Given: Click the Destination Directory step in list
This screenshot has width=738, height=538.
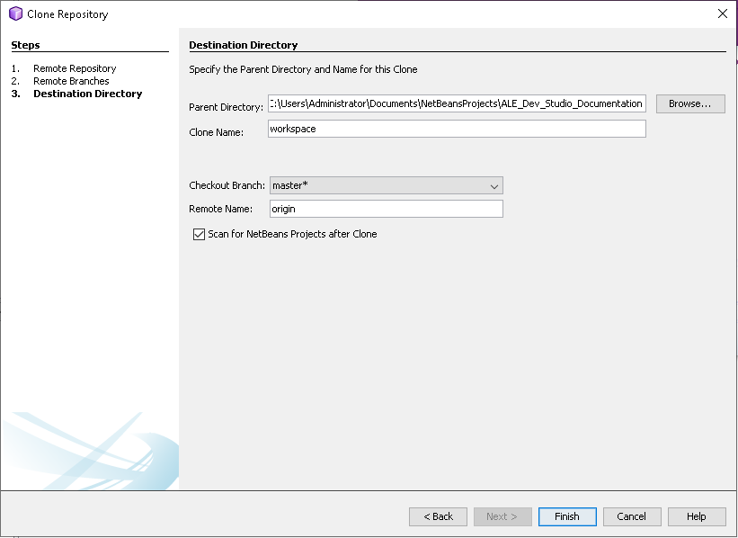Looking at the screenshot, I should point(87,94).
